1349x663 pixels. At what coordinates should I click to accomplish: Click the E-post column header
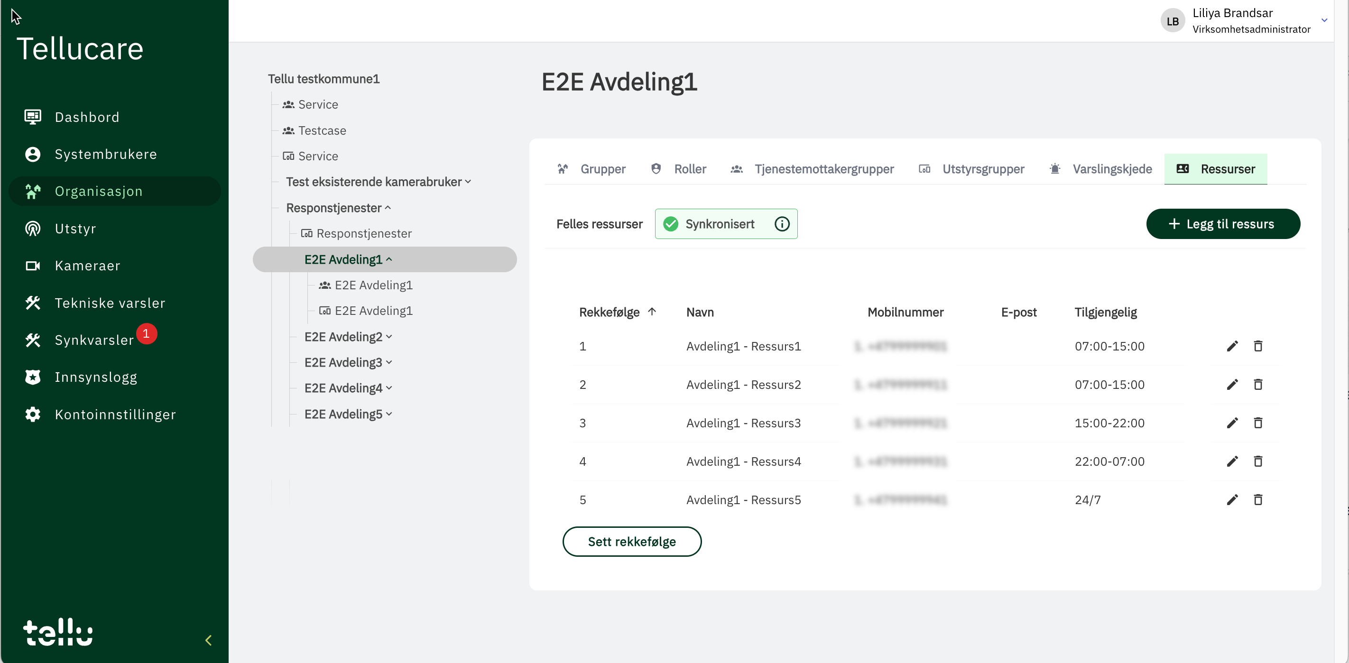point(1018,312)
